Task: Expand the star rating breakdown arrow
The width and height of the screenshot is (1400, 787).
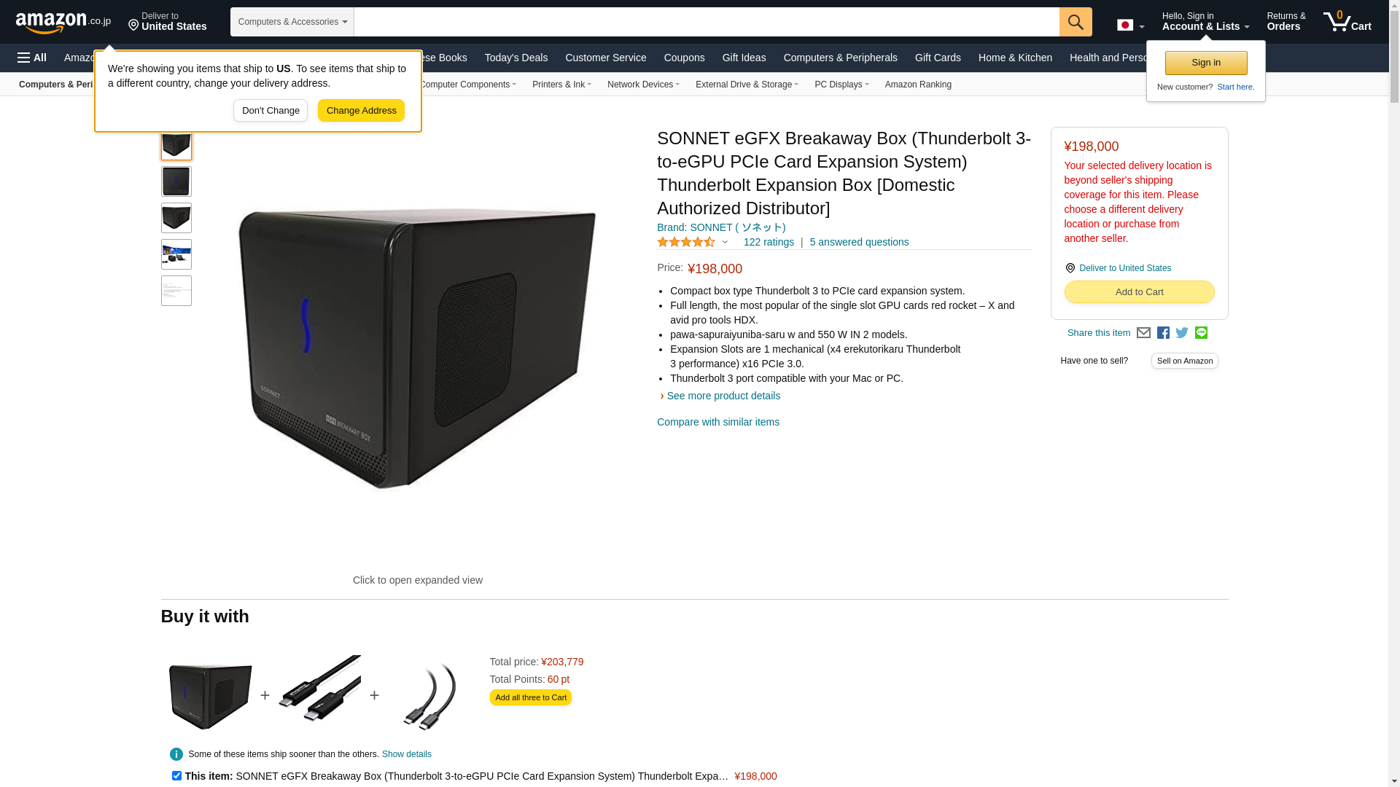Action: (x=725, y=243)
